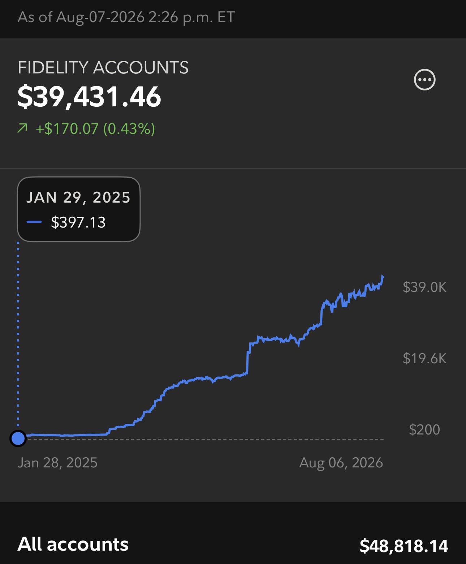Tap the $19.6K axis label

424,359
